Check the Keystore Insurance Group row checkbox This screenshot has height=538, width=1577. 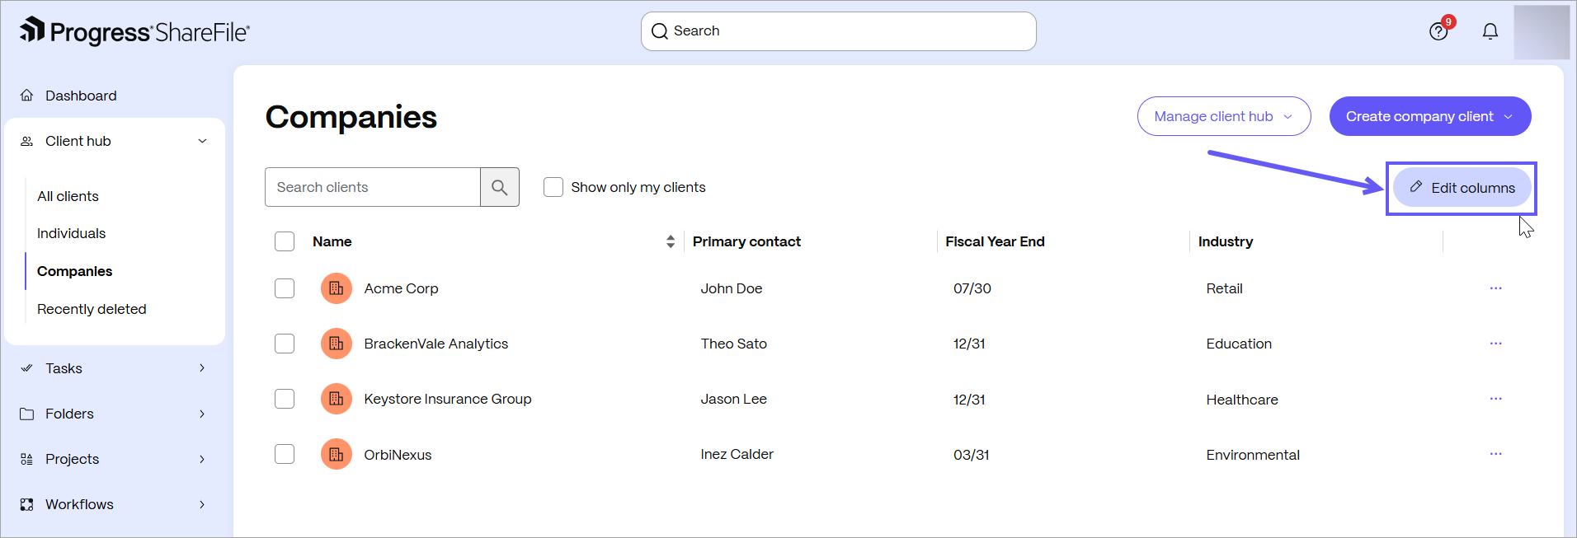[x=285, y=399]
